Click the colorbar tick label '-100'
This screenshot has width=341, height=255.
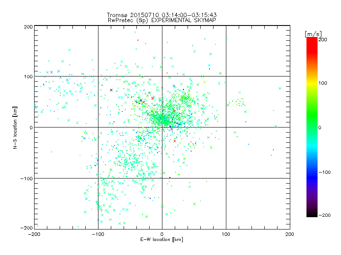(324, 173)
